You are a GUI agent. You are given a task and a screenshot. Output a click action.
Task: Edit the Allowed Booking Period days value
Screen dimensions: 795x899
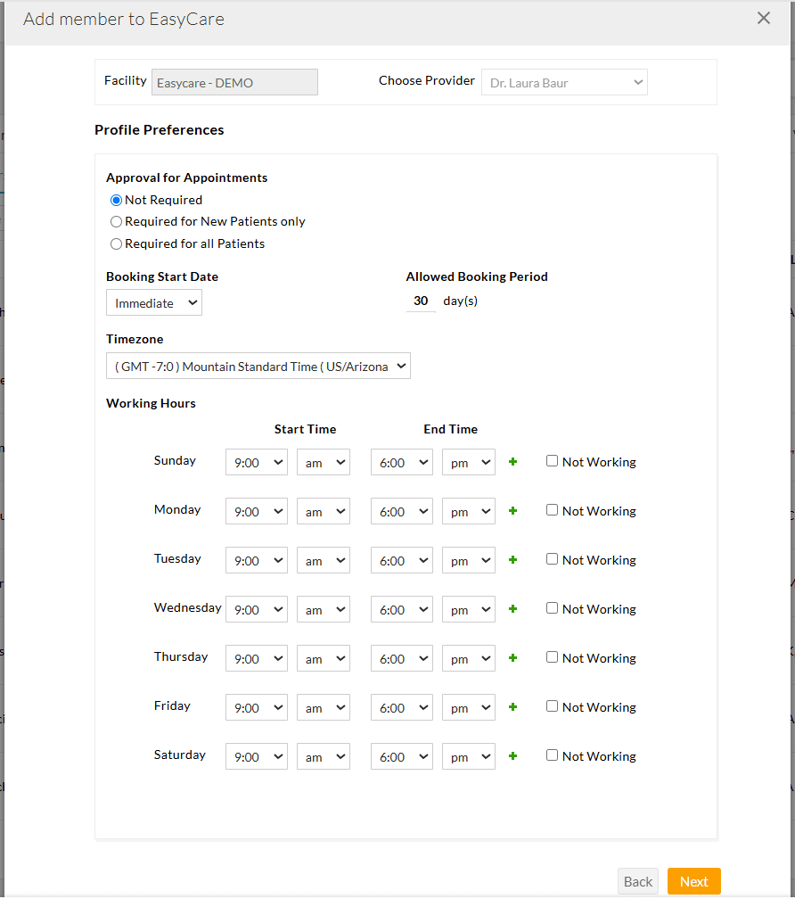pos(420,301)
